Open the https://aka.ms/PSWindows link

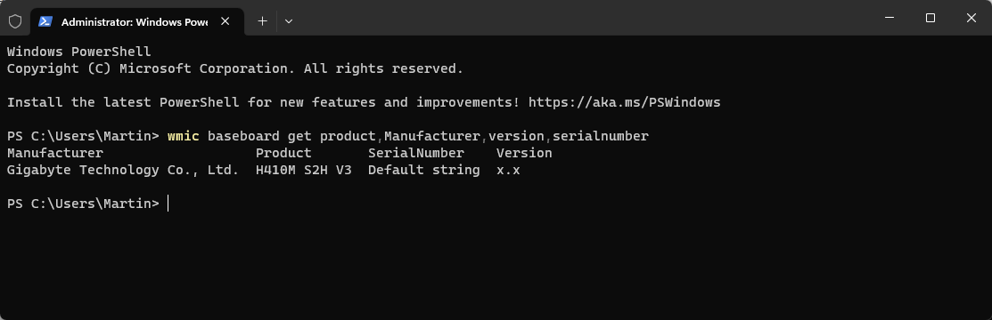point(625,102)
